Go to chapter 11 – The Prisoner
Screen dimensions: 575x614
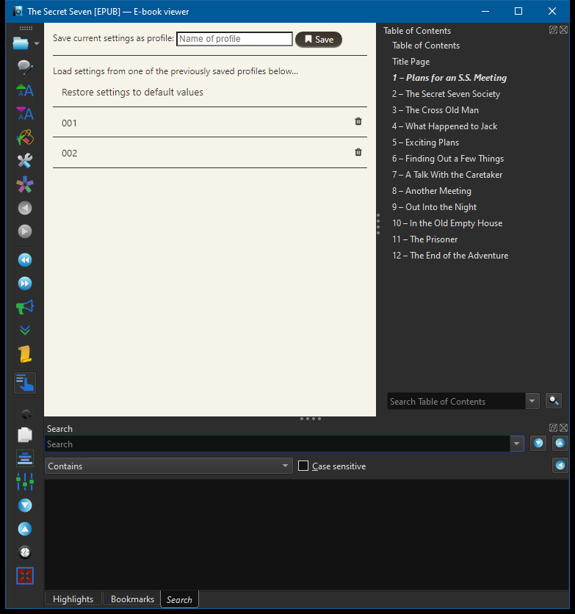click(424, 239)
